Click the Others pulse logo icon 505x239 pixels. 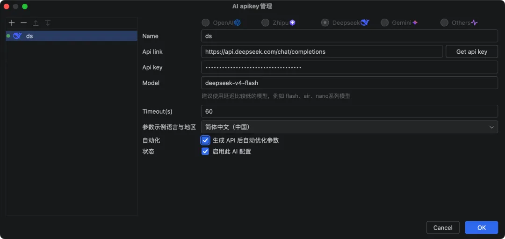475,22
